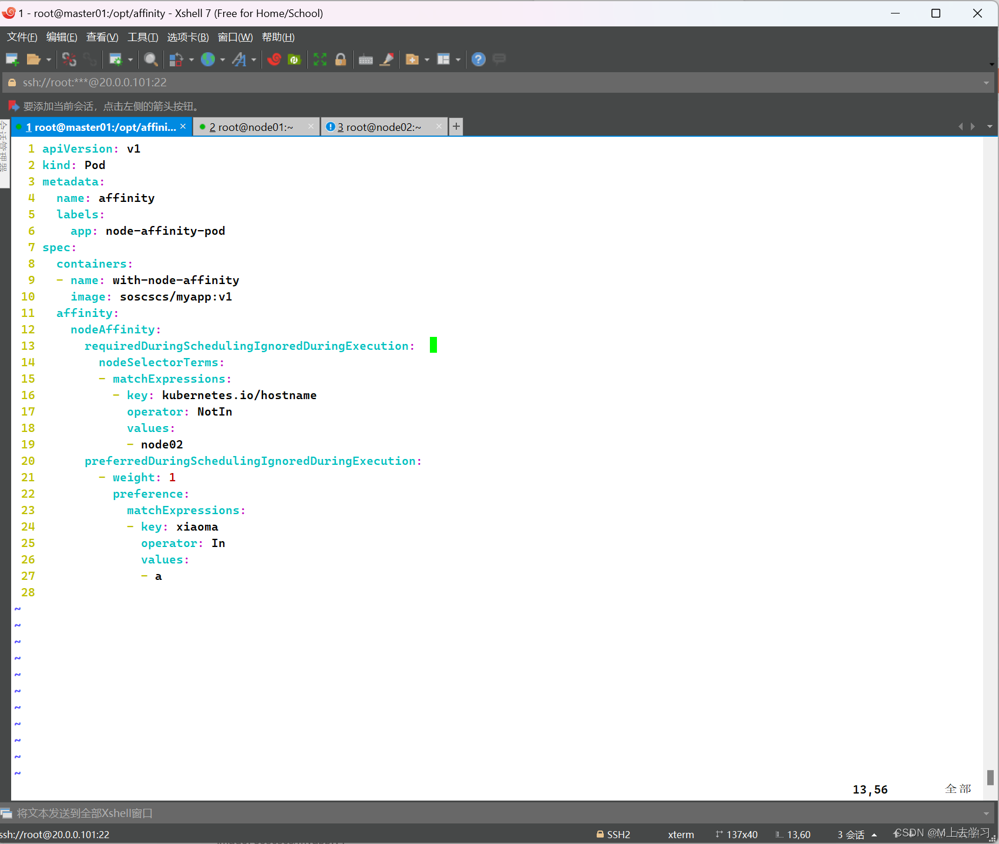Click the speech bubble feedback icon
This screenshot has width=999, height=844.
point(499,59)
